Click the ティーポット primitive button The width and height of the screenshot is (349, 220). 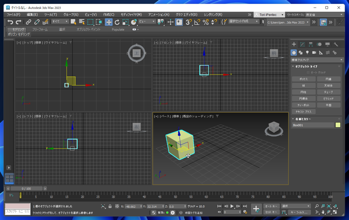click(304, 105)
